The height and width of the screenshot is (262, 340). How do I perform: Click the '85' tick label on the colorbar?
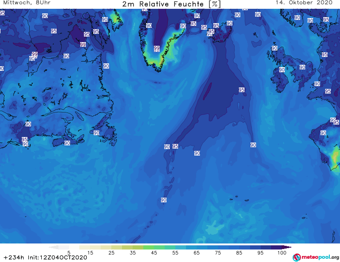click(x=239, y=253)
